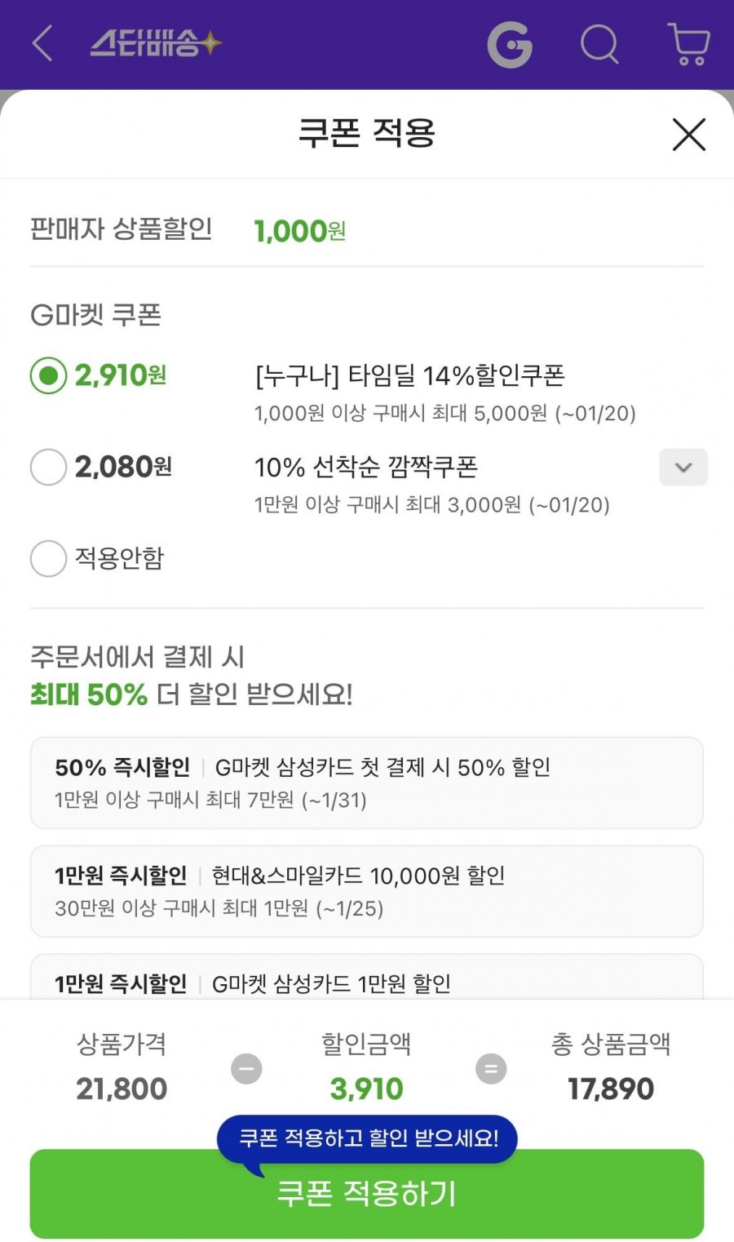Viewport: 734px width, 1242px height.
Task: Tap the Gmarket G home icon
Action: [x=510, y=44]
